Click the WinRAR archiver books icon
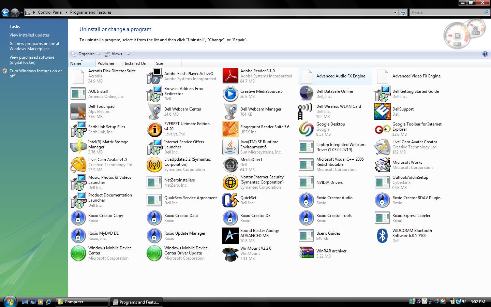Screen dimensions: 491x307 306,253
